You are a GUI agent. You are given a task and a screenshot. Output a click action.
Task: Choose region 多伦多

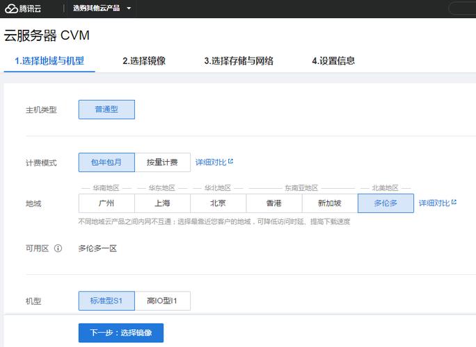tap(386, 203)
